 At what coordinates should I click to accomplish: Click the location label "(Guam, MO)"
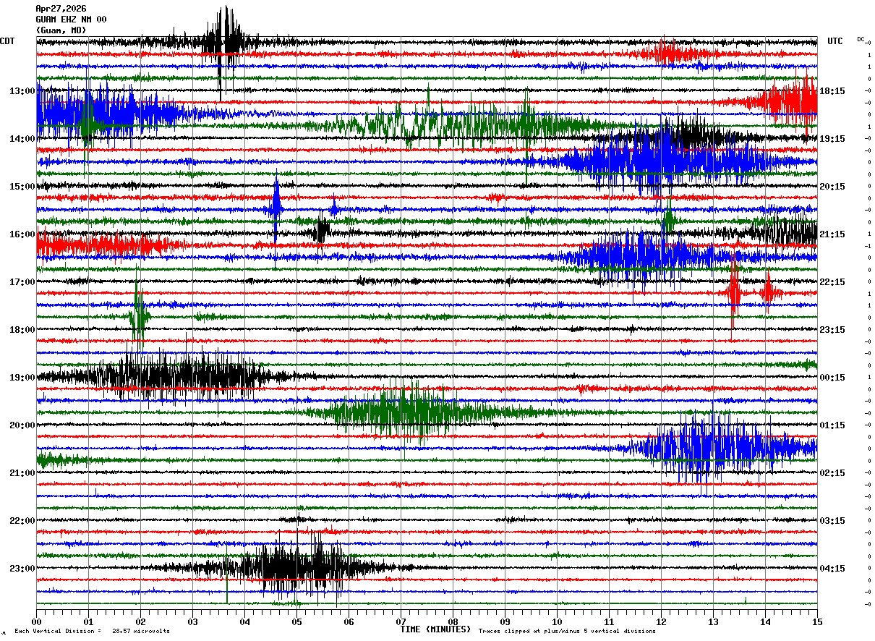[61, 30]
